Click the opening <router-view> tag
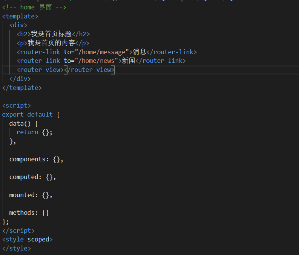 pos(40,70)
